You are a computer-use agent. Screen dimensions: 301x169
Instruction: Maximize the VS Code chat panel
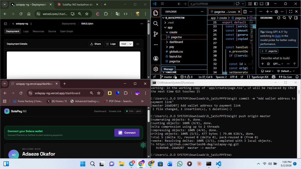coord(290,12)
